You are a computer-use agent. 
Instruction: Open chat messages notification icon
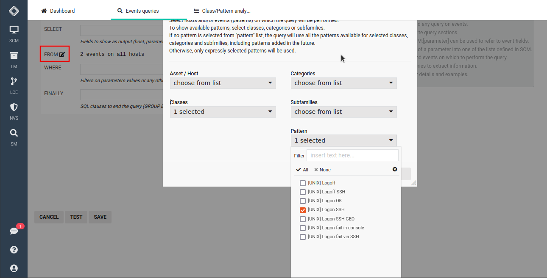[14, 231]
